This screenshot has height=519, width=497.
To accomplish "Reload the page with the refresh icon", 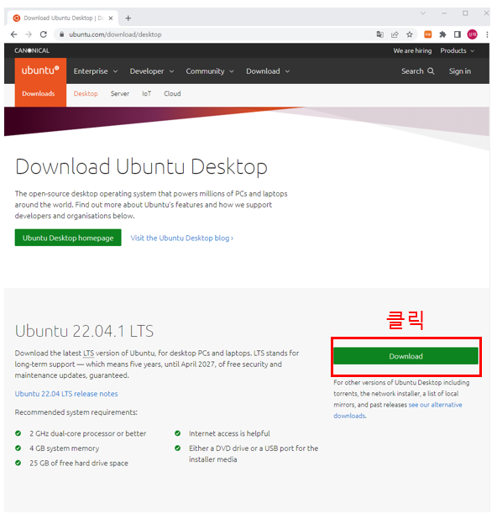I will tap(44, 34).
